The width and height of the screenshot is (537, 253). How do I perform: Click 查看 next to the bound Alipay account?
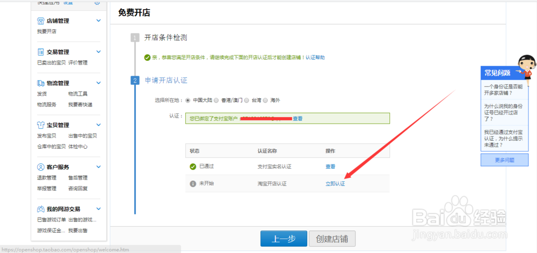coord(297,119)
